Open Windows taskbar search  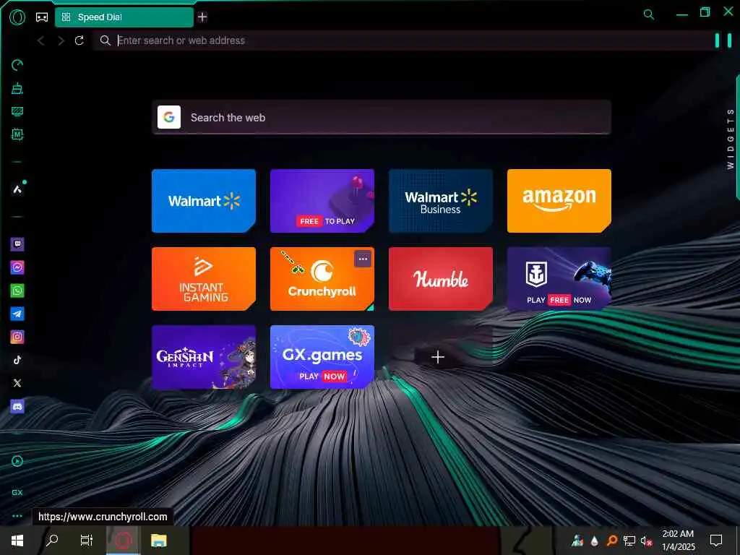pos(52,541)
